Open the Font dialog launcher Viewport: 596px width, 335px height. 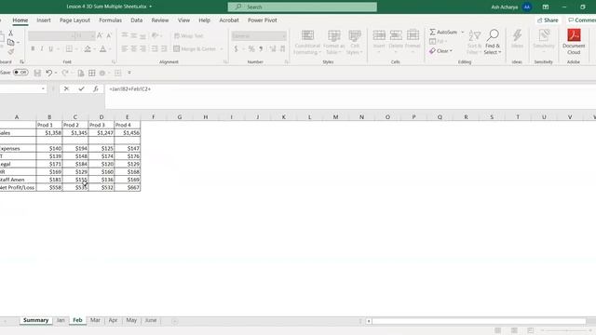(114, 62)
